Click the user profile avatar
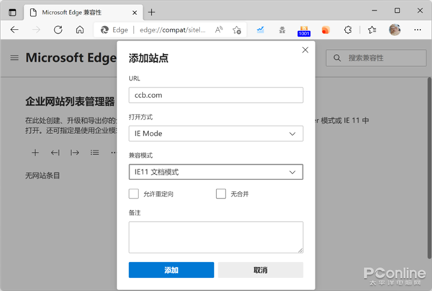 click(x=395, y=30)
